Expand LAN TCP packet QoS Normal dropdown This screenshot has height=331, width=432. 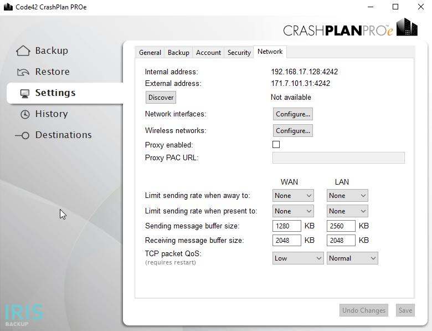coord(352,258)
